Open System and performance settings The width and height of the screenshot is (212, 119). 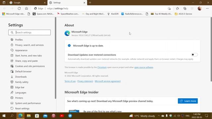click(26, 103)
